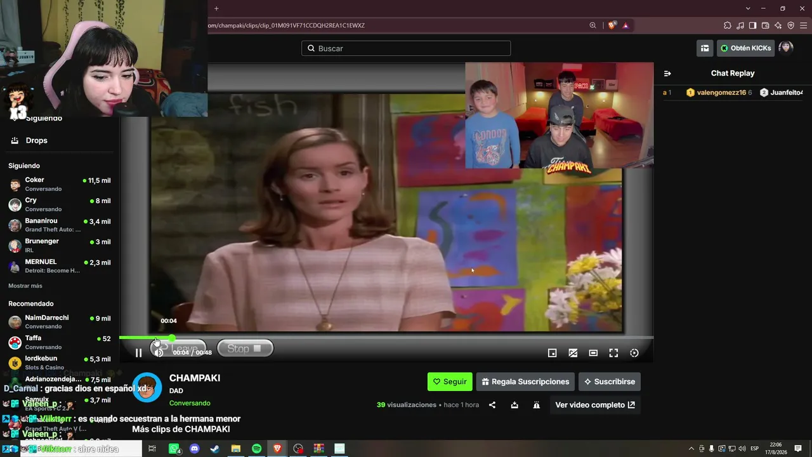
Task: Enter fullscreen on the video player
Action: 613,353
